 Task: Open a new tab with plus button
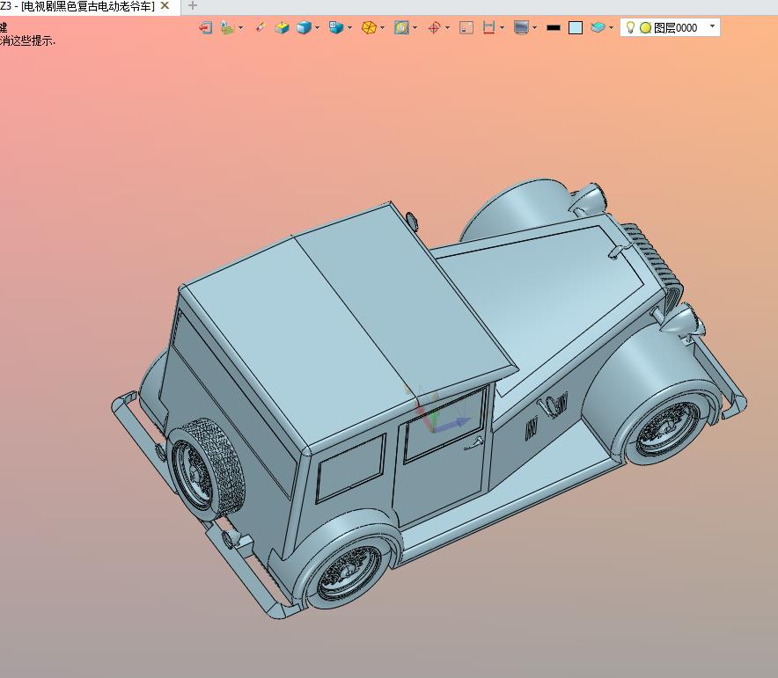click(x=193, y=6)
